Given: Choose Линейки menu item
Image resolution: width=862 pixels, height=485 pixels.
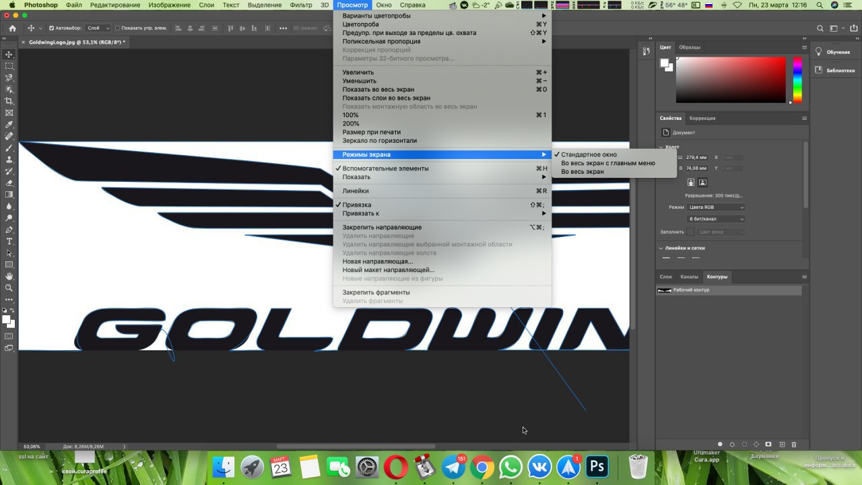Looking at the screenshot, I should 442,191.
